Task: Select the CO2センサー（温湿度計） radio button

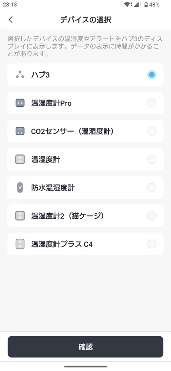Action: click(x=152, y=131)
